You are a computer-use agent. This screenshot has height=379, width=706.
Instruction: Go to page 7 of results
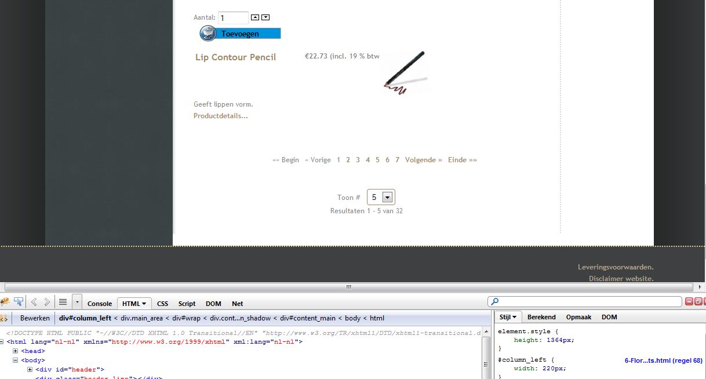click(397, 160)
